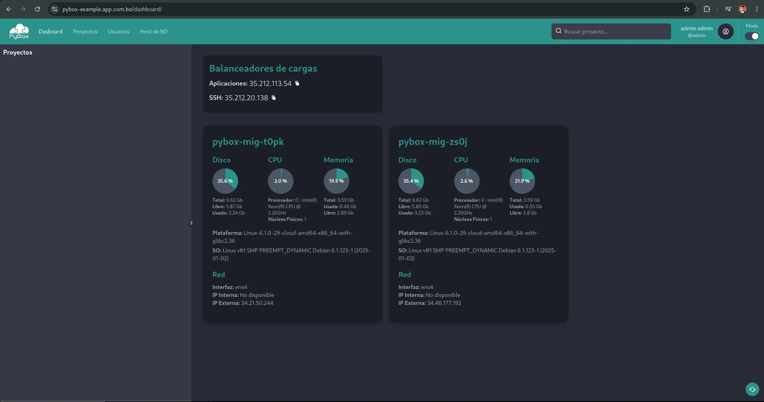The width and height of the screenshot is (764, 402).
Task: Click the green refresh floating button
Action: (752, 389)
